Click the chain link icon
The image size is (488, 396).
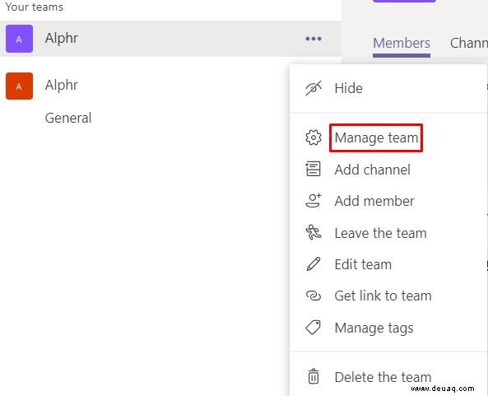point(314,296)
